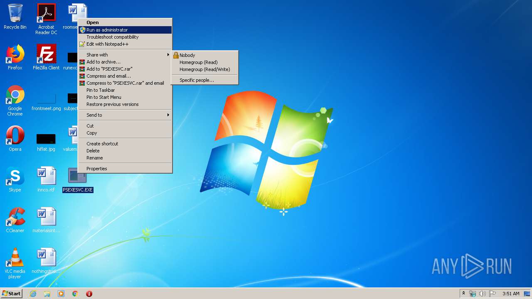532x299 pixels.
Task: Choose Compress to "PSEXESVC.rar" and email
Action: (125, 83)
